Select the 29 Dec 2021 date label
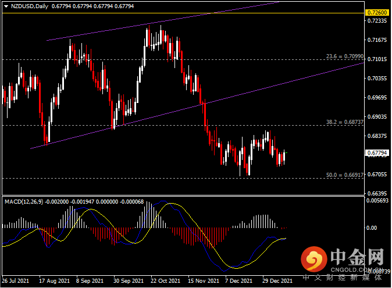 point(277,281)
